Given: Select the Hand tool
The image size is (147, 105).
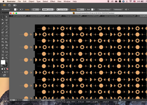Looking at the screenshot, I should coord(3,58).
